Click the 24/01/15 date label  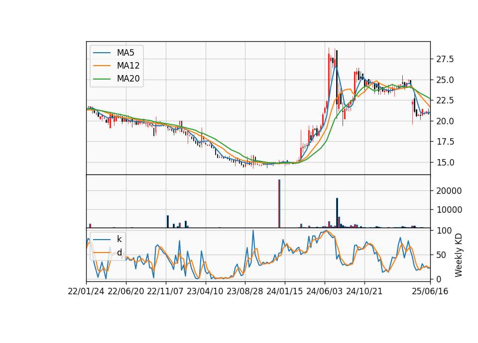point(285,292)
